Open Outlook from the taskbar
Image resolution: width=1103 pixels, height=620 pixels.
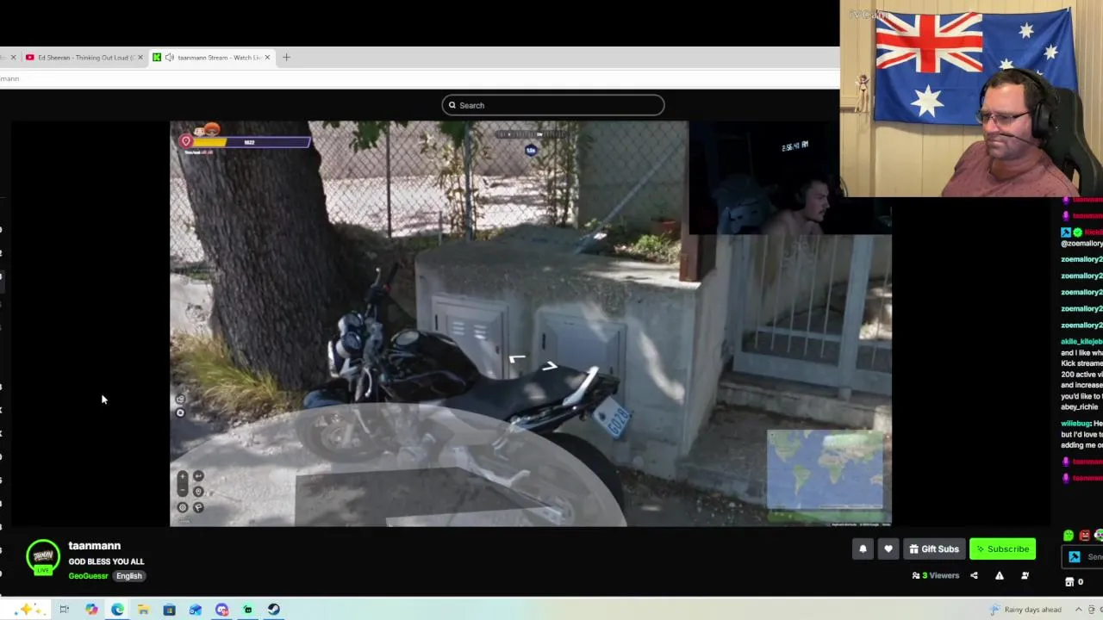pos(196,610)
